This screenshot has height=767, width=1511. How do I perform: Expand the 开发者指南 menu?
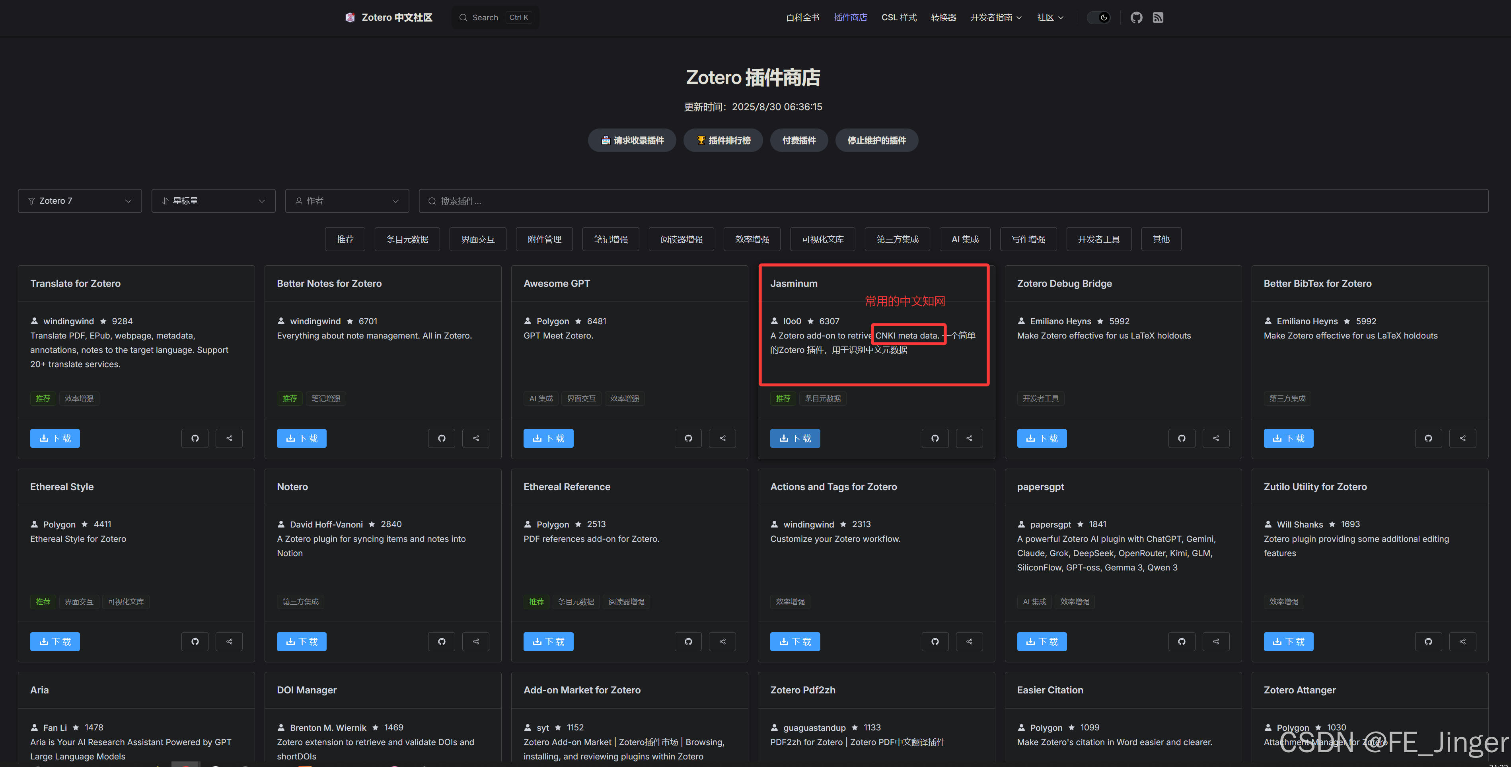[x=996, y=18]
